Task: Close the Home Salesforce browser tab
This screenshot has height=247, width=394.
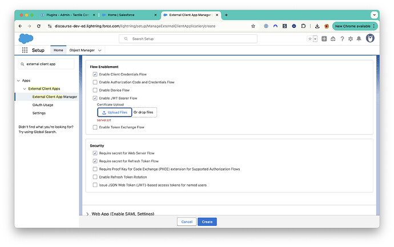Action: point(155,15)
